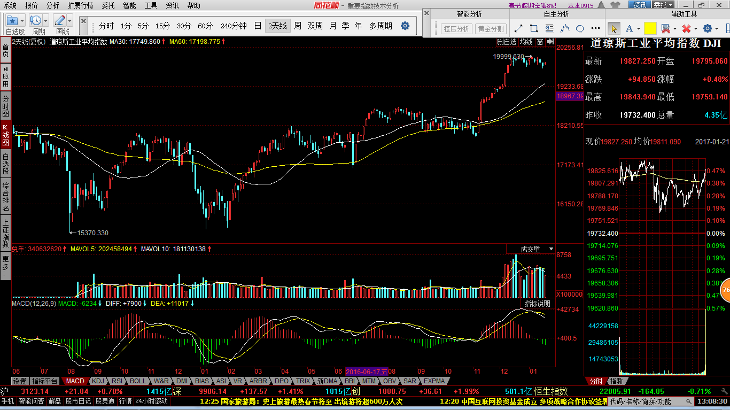Open the 扩展行情 menu
Viewport: 730px width, 410px height.
pyautogui.click(x=80, y=5)
